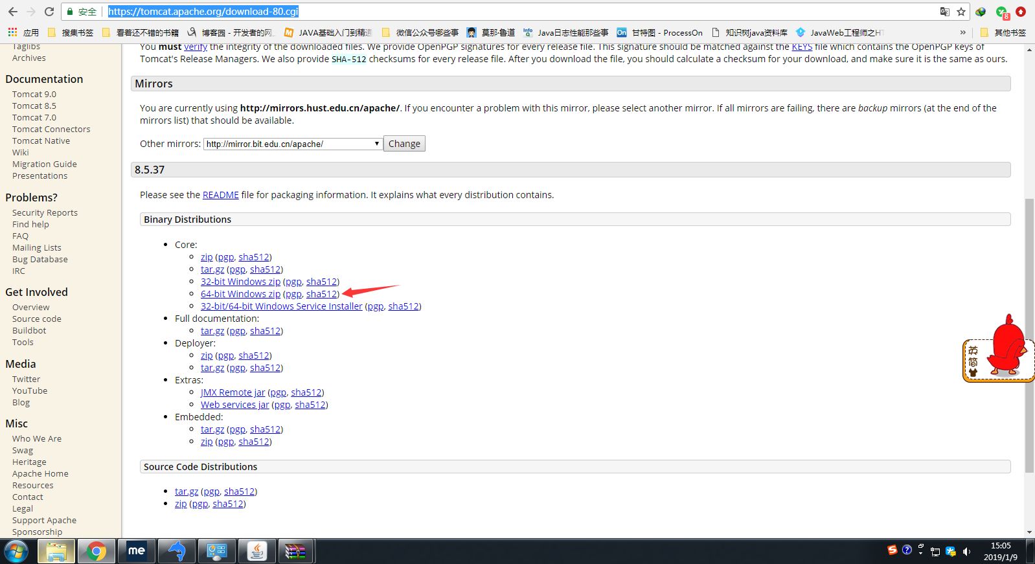This screenshot has width=1035, height=564.
Task: Open the 搜集书签 bookmark folder
Action: click(x=71, y=32)
